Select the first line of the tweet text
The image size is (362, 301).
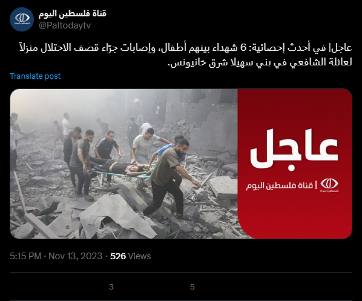186,48
